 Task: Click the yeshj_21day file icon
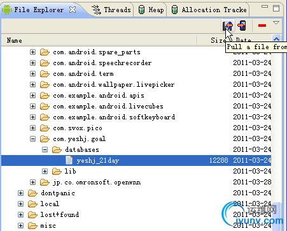tap(69, 160)
